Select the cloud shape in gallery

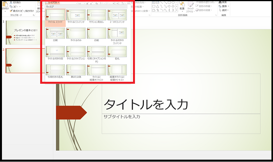click(154, 10)
